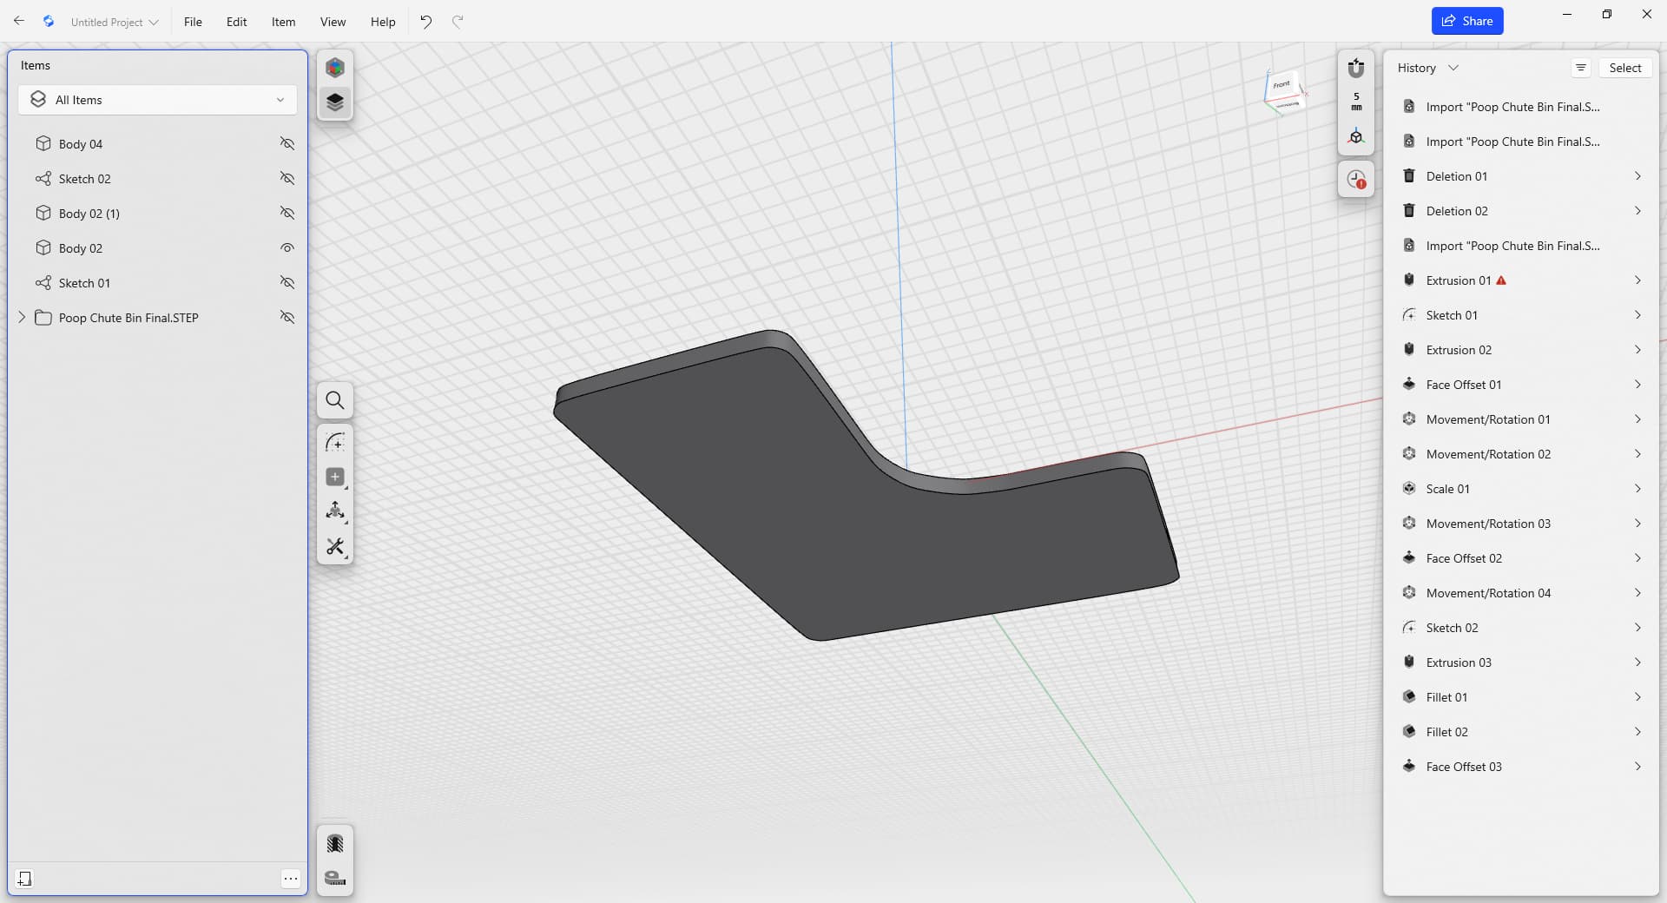
Task: Open the magnifier search tool
Action: (335, 400)
